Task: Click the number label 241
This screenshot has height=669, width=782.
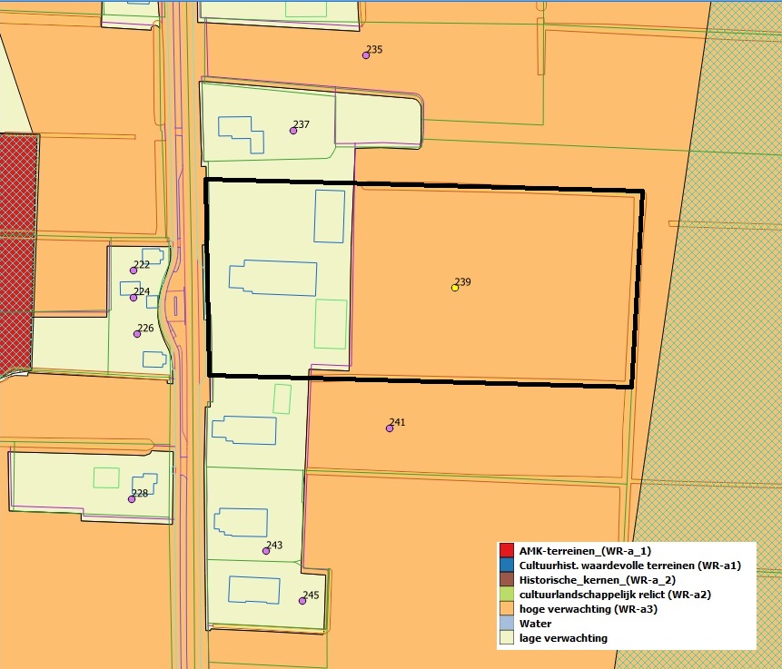Action: 397,422
